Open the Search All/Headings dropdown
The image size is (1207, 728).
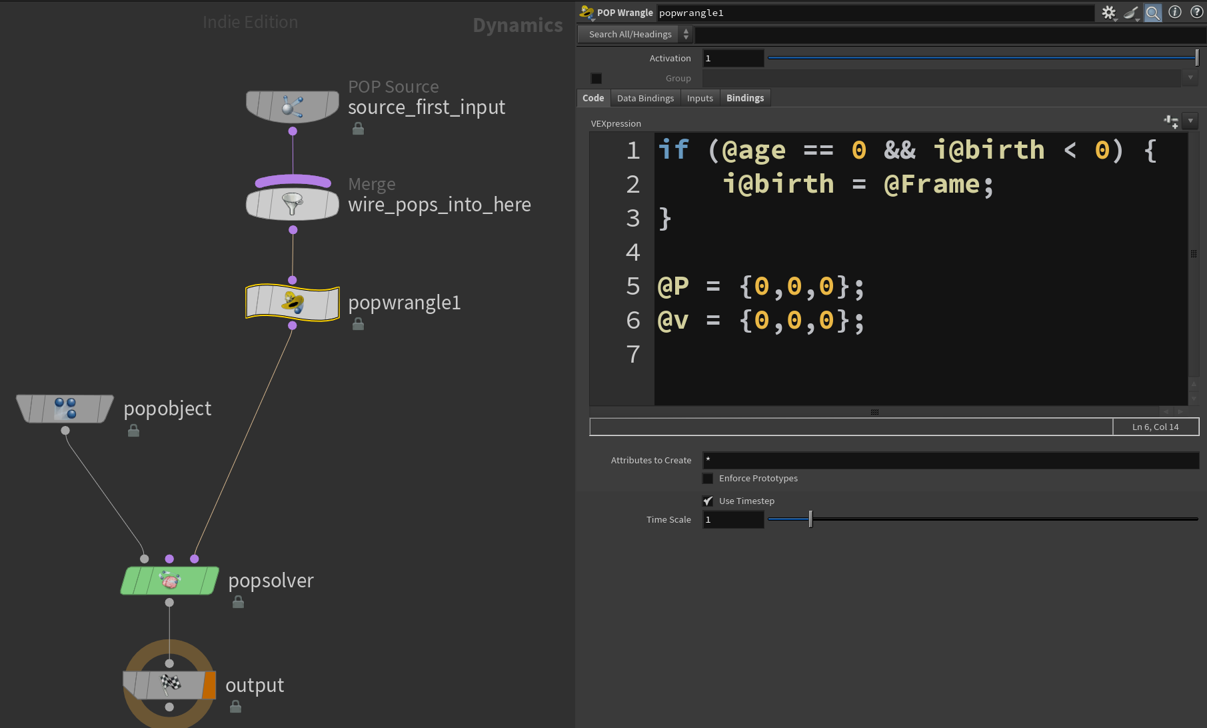pyautogui.click(x=635, y=34)
